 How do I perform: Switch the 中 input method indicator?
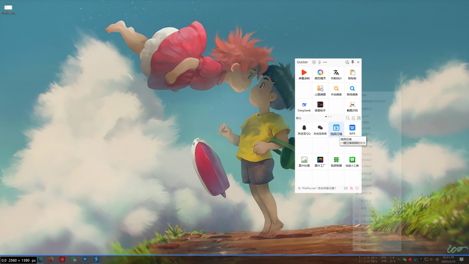coord(437,259)
